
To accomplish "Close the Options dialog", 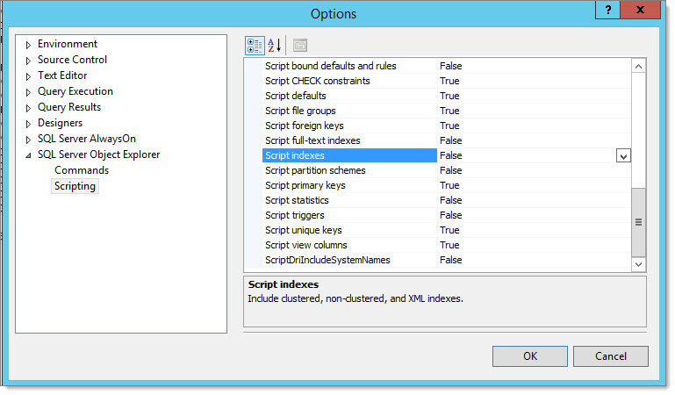I will [640, 10].
